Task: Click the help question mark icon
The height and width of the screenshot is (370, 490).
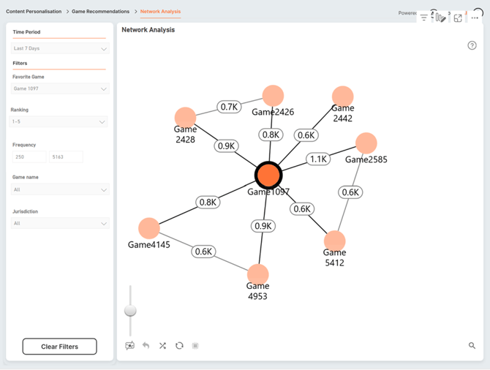Action: (472, 45)
